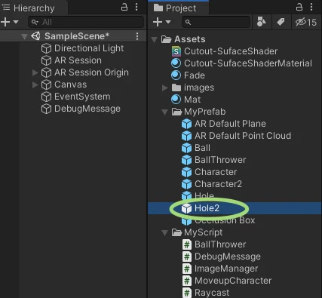Select AR Default Plane prefab icon
The image size is (322, 298).
(x=186, y=124)
